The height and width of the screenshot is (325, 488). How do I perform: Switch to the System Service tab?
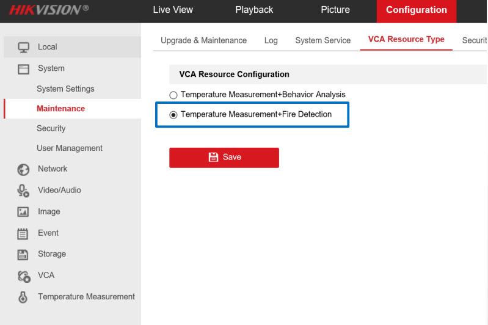322,40
